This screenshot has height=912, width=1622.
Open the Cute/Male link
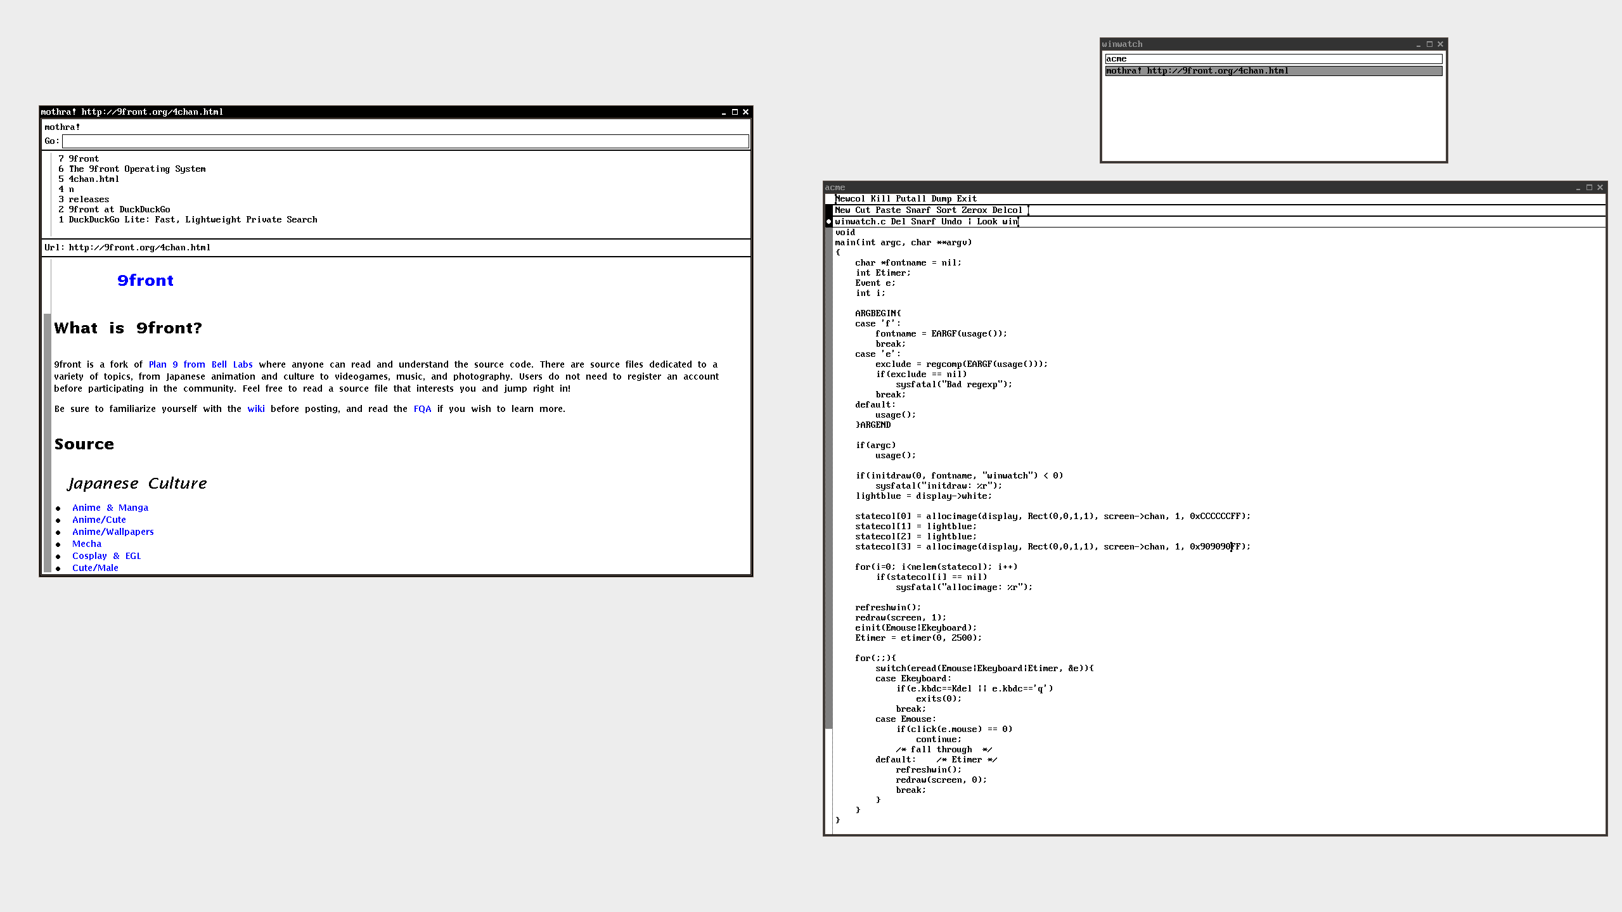(x=95, y=568)
